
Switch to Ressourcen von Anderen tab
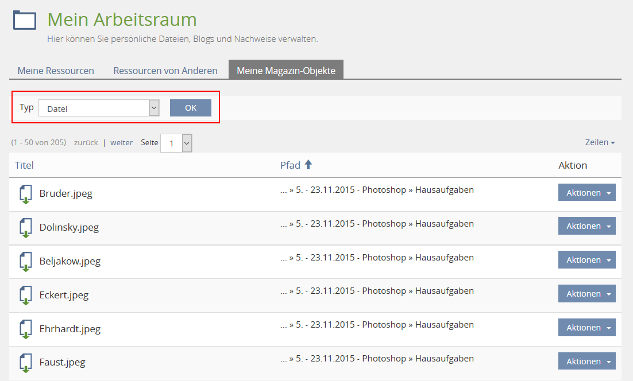point(165,71)
